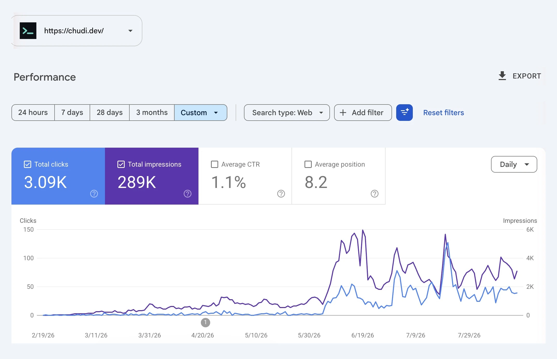The width and height of the screenshot is (557, 359).
Task: Open the Daily granularity dropdown
Action: pyautogui.click(x=514, y=164)
